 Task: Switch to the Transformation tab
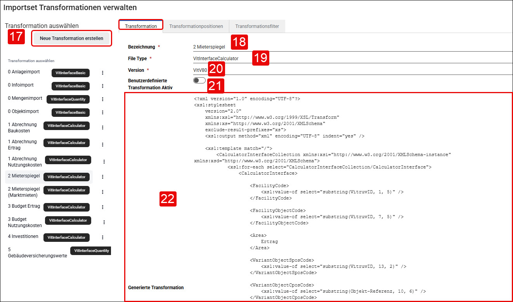pos(141,26)
